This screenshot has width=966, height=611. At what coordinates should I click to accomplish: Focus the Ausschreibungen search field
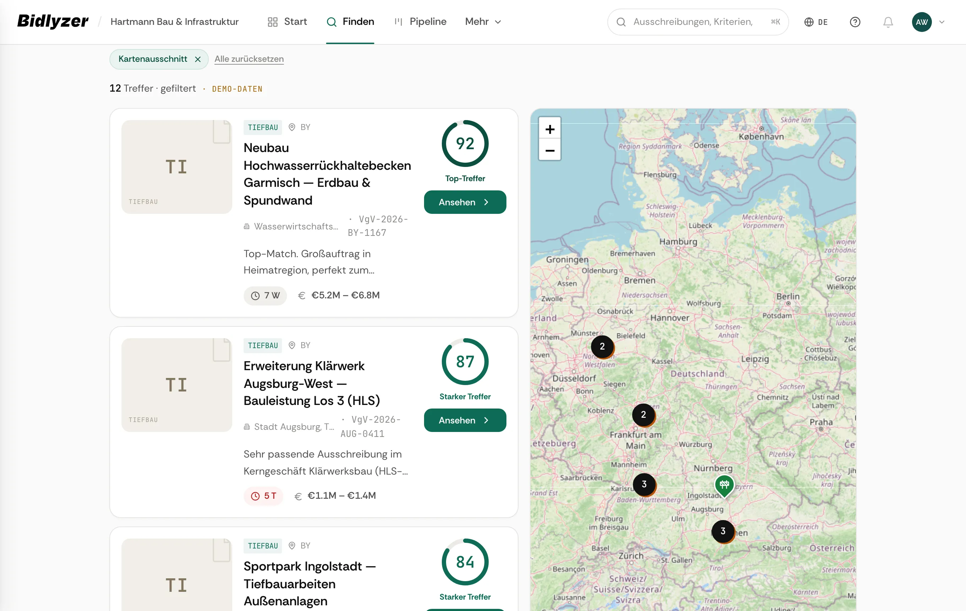(x=698, y=22)
